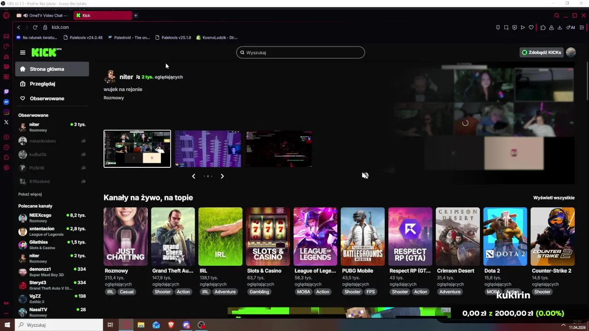Open Twitch in Opera sidebar
This screenshot has width=589, height=331.
click(6, 92)
